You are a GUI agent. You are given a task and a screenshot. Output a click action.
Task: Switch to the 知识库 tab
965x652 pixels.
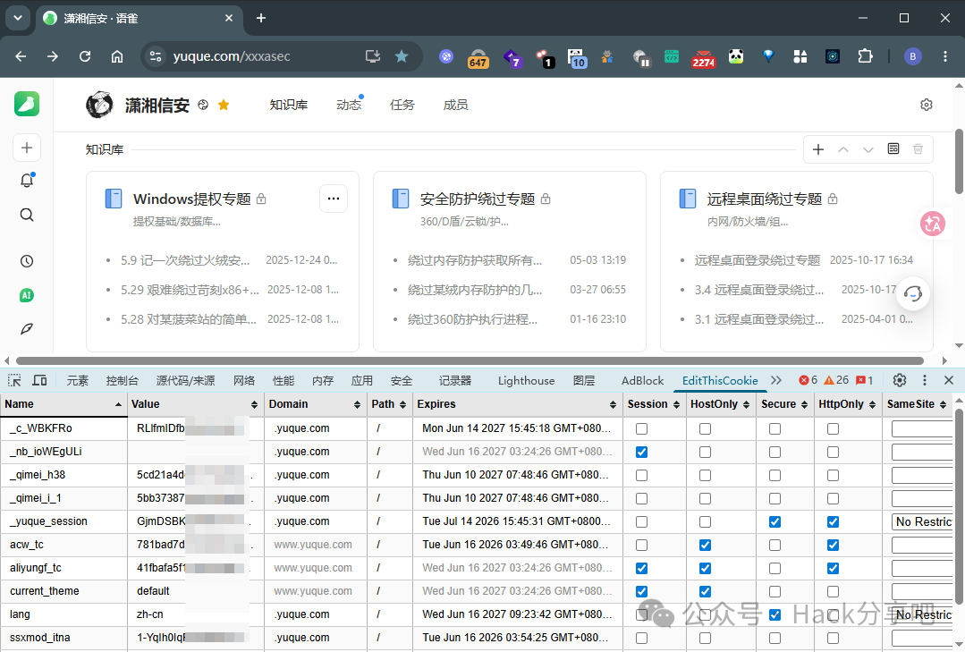[x=289, y=105]
